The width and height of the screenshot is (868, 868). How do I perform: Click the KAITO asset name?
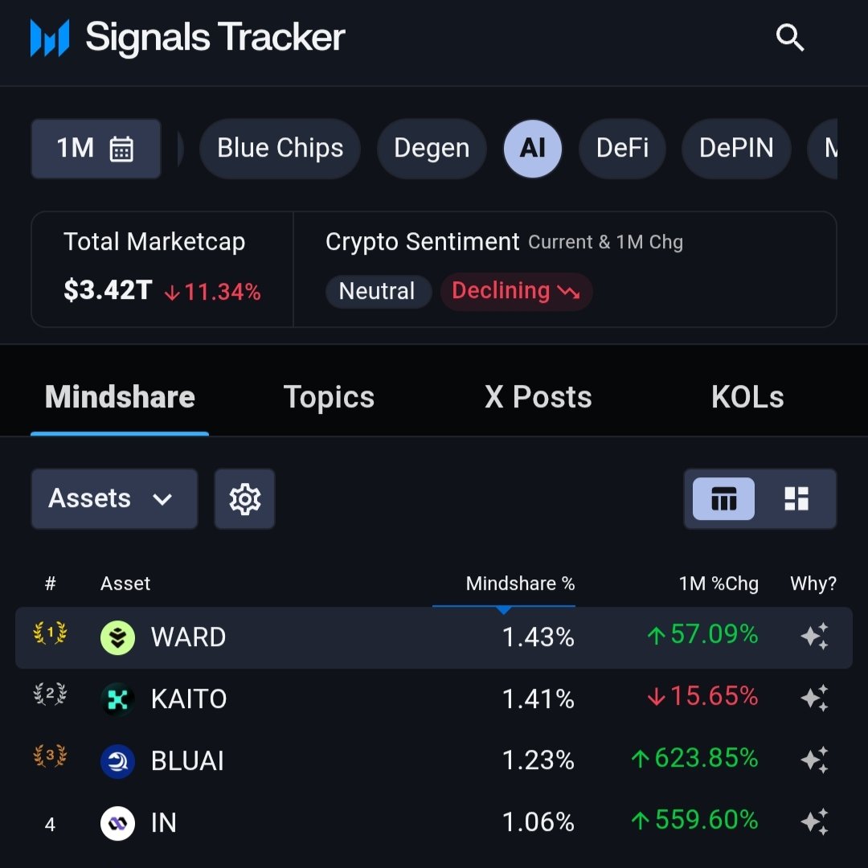189,699
